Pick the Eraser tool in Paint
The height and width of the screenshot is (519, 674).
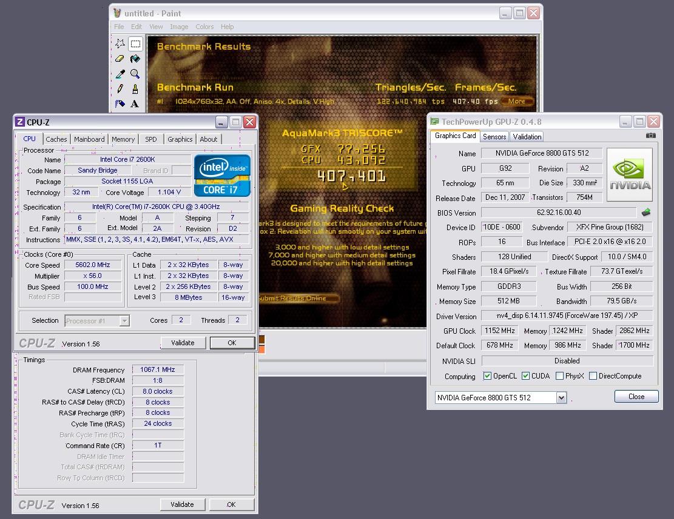(120, 59)
